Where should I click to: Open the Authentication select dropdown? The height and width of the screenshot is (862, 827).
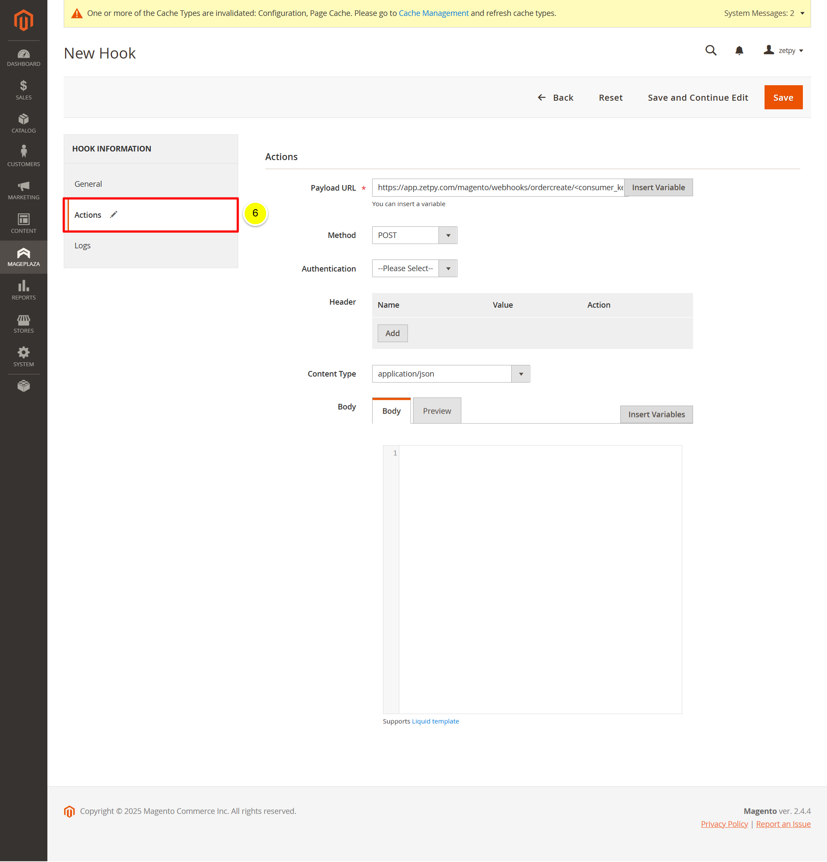click(x=414, y=268)
